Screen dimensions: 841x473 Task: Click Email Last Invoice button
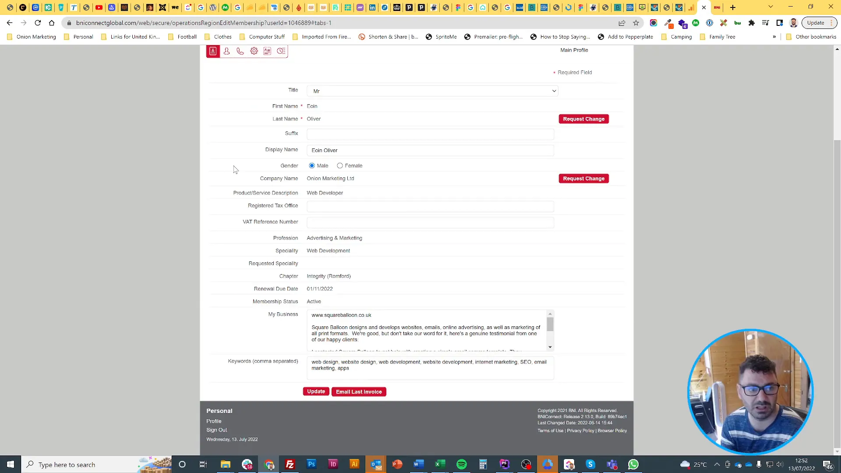coord(359,392)
